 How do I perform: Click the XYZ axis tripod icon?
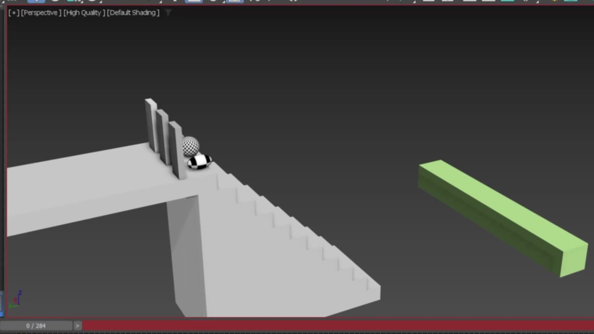click(15, 300)
